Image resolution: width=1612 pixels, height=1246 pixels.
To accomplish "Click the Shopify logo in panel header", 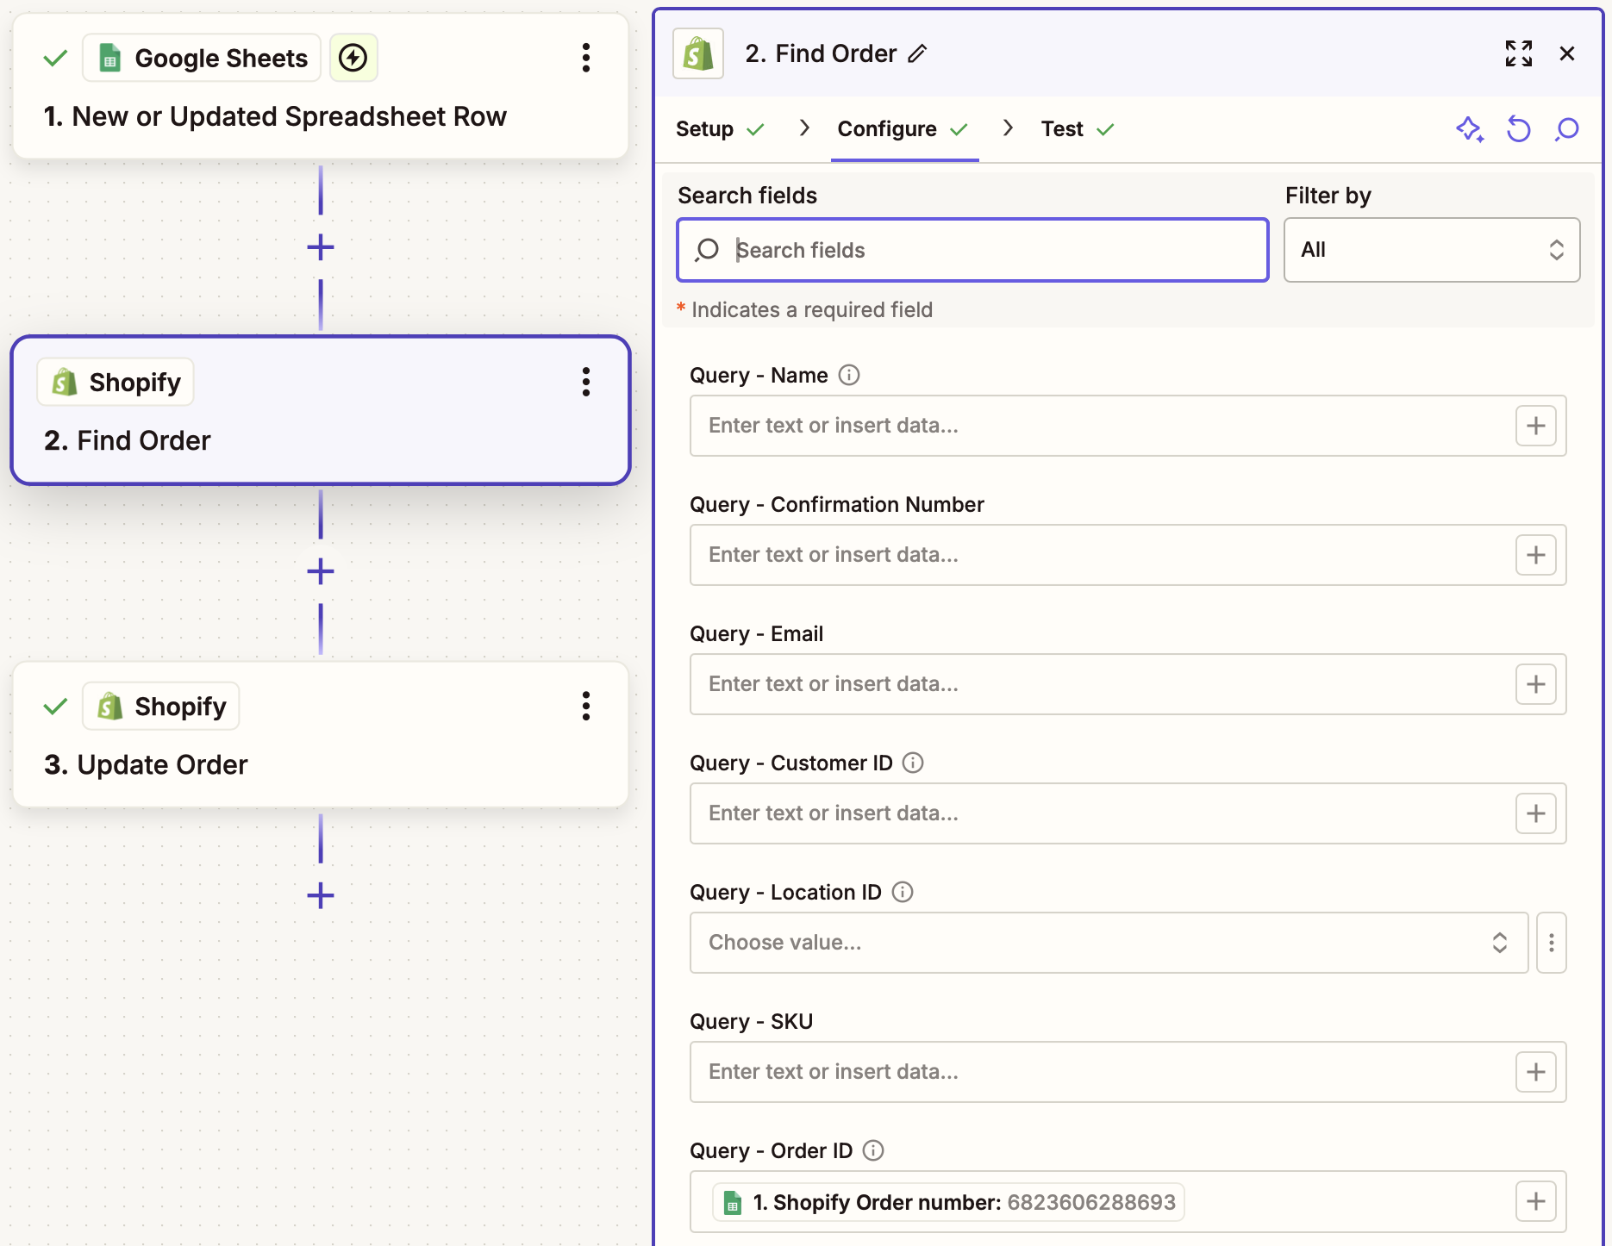I will click(x=698, y=53).
